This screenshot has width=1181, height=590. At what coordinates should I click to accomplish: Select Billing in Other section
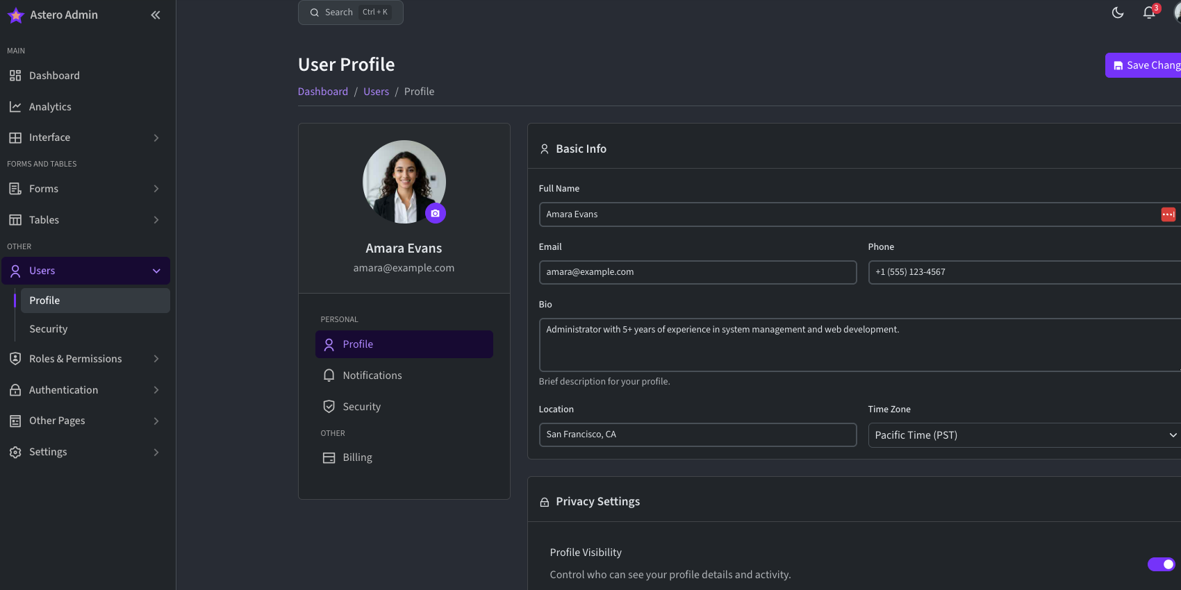404,457
